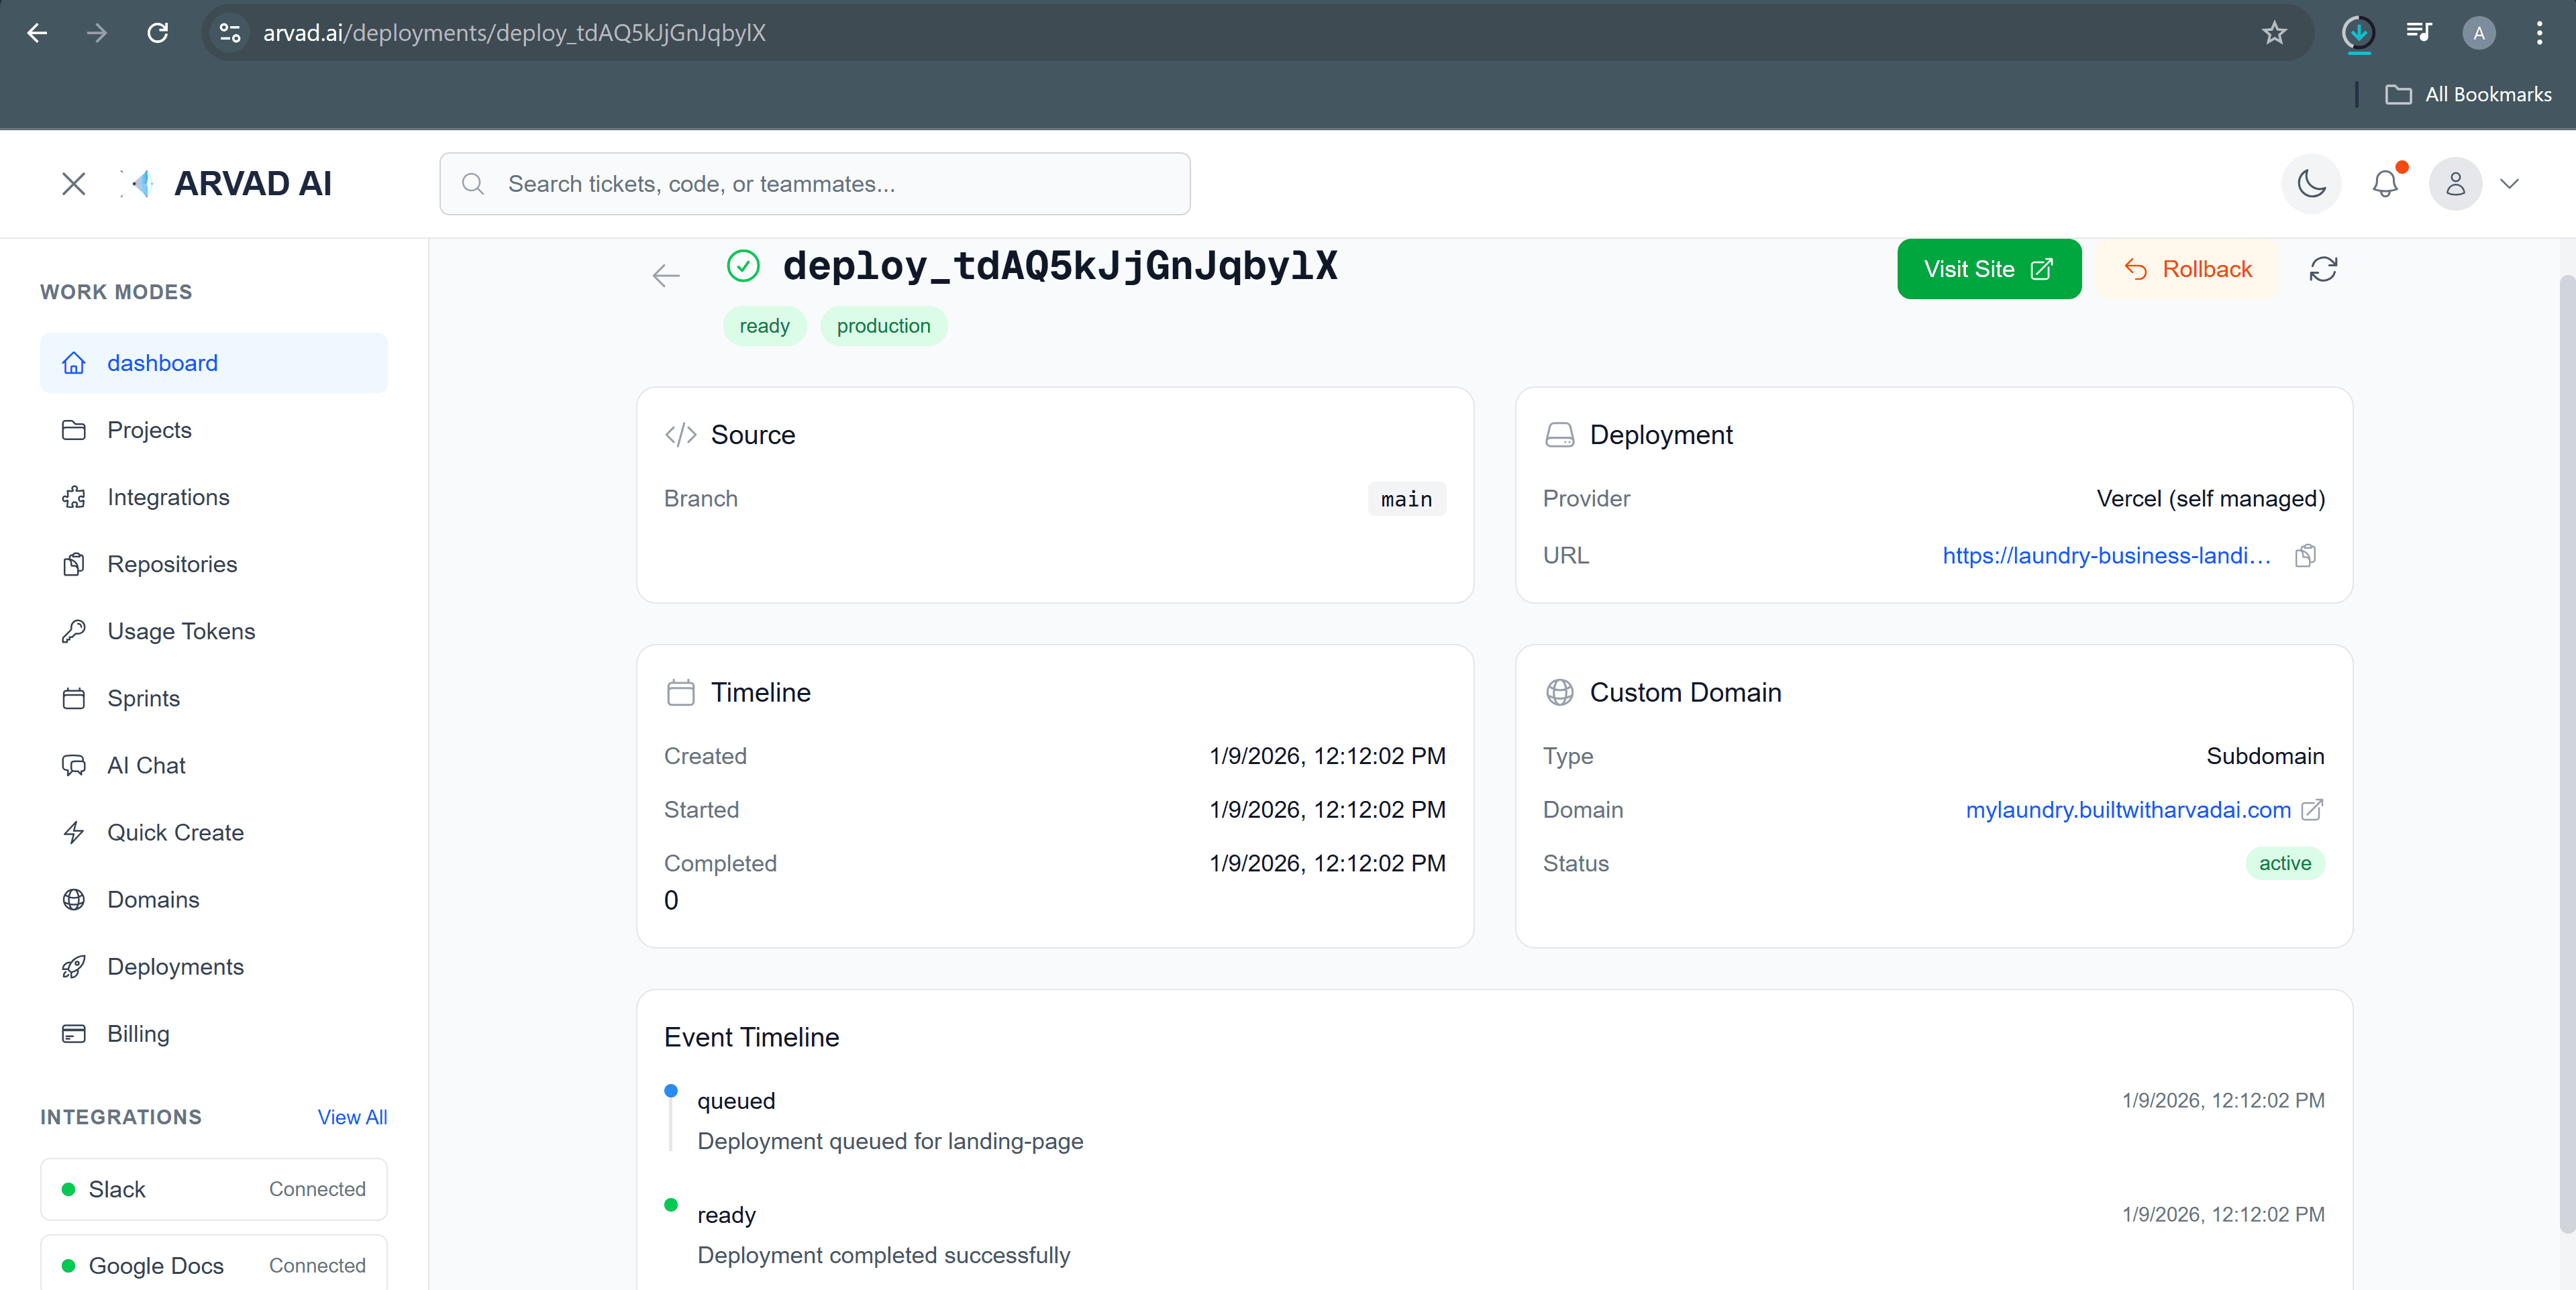Open notifications via the bell icon
Image resolution: width=2576 pixels, height=1290 pixels.
pyautogui.click(x=2386, y=184)
